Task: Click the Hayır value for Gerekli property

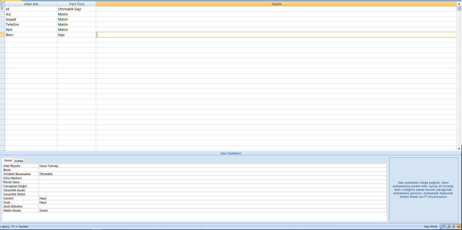Action: [212, 198]
